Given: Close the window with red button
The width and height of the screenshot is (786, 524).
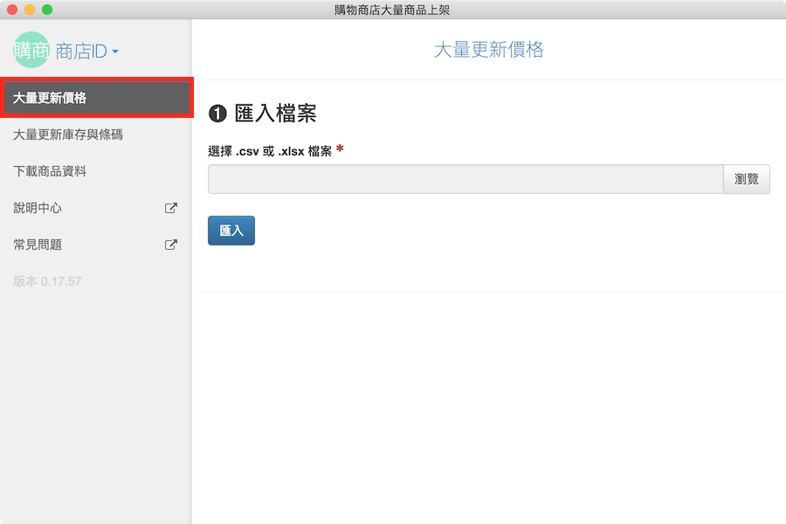Looking at the screenshot, I should (12, 10).
